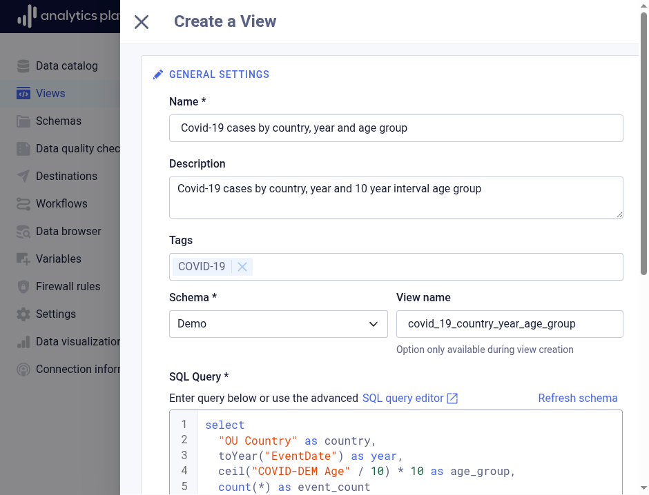Click the external link icon beside SQL query editor
The height and width of the screenshot is (495, 649).
452,398
